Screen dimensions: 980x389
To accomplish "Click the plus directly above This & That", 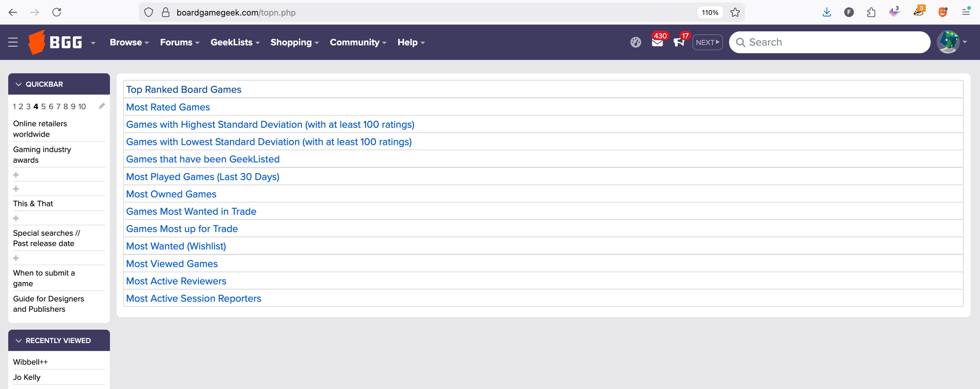I will click(x=16, y=189).
